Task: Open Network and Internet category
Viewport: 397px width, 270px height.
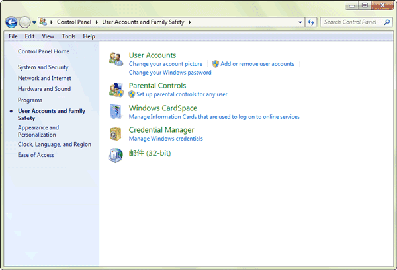Action: pos(44,78)
